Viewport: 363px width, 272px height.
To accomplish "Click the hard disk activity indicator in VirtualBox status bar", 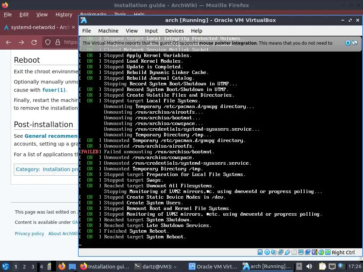I will (260, 252).
